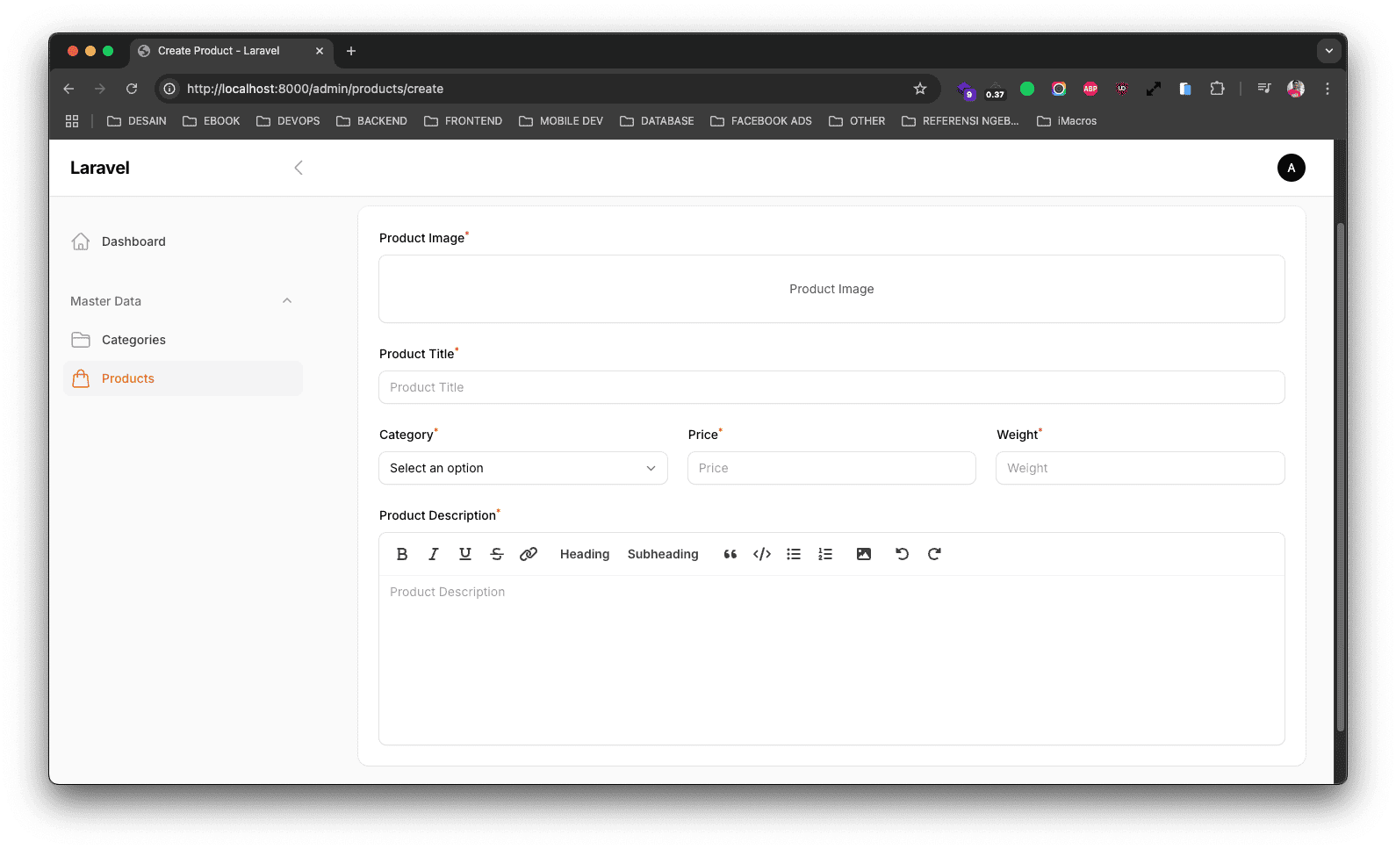The height and width of the screenshot is (849, 1396).
Task: Open Categories in the sidebar
Action: [133, 340]
